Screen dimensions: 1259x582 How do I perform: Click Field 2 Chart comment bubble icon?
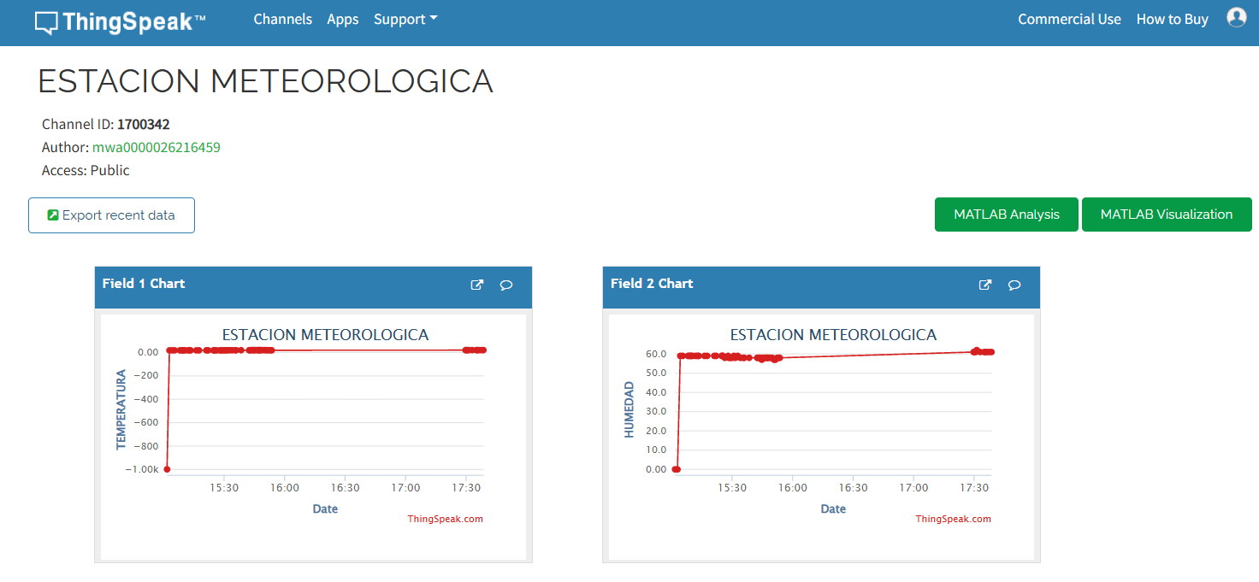(x=1014, y=285)
